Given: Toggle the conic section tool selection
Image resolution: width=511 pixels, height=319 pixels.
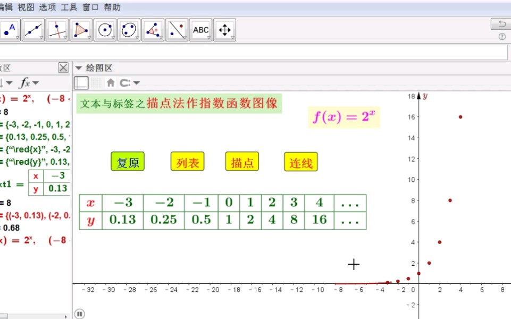Looking at the screenshot, I should point(129,30).
